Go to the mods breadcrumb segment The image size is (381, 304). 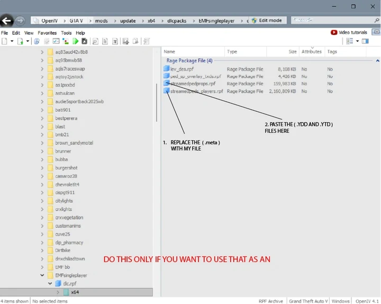101,21
